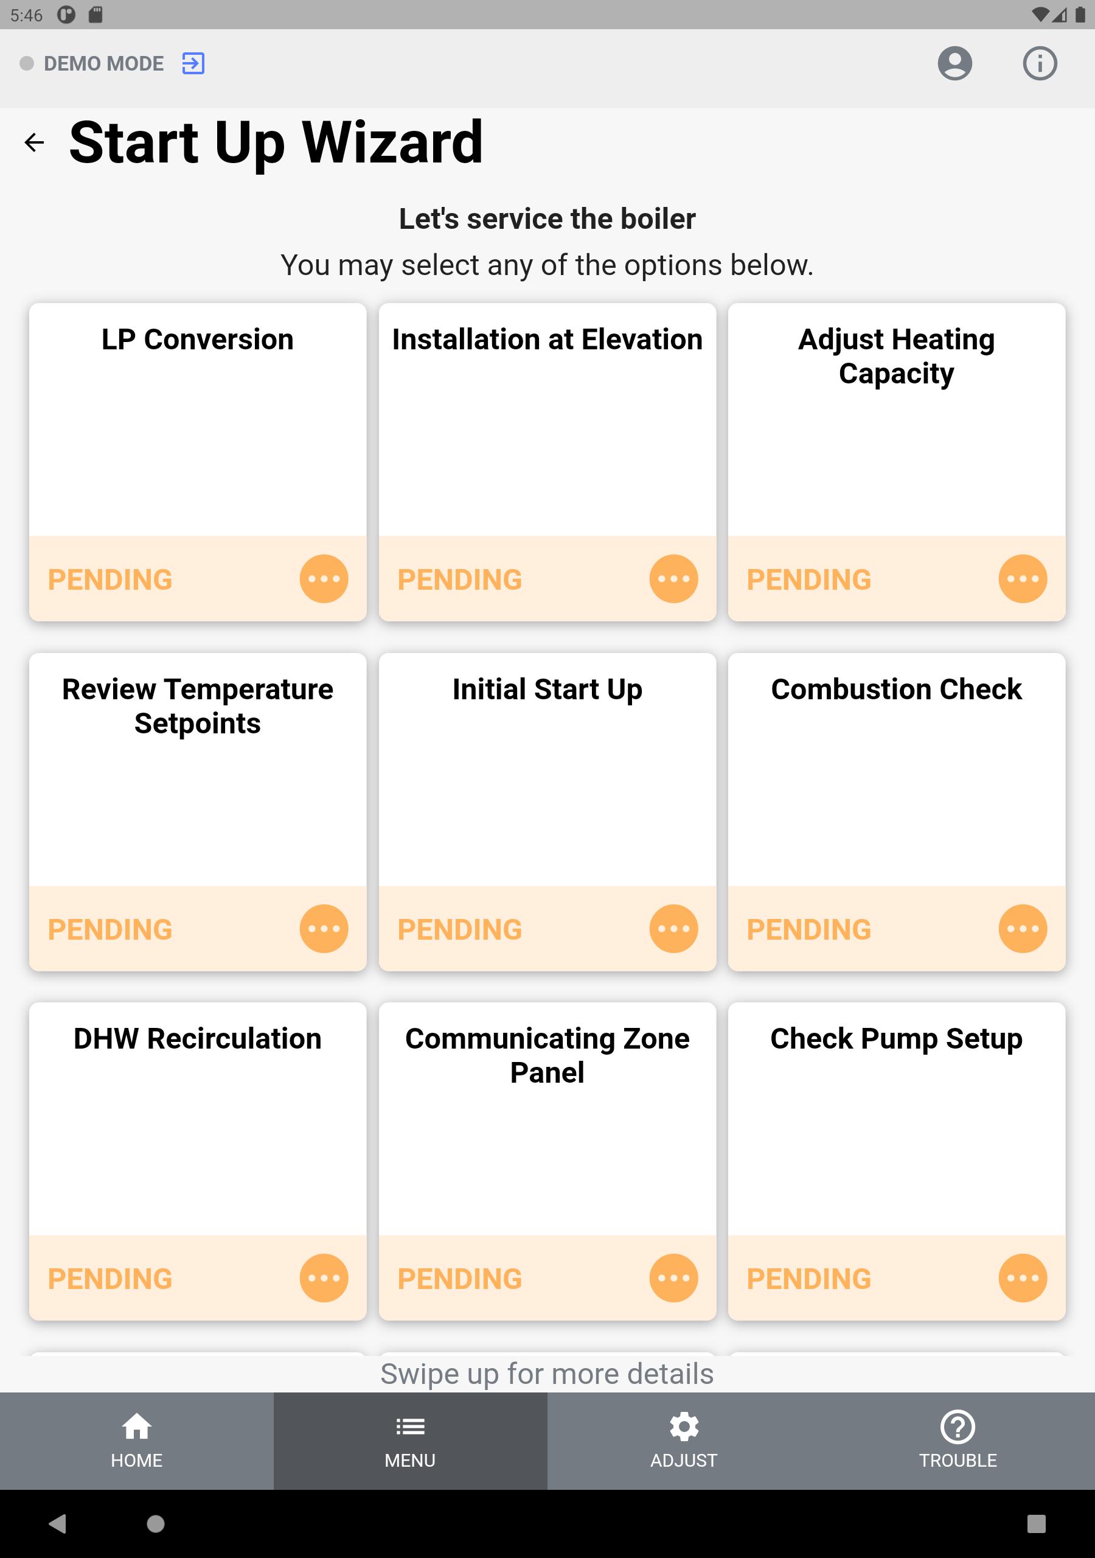This screenshot has height=1558, width=1095.
Task: Go back using the arrow beside Start Up Wizard
Action: click(x=34, y=142)
